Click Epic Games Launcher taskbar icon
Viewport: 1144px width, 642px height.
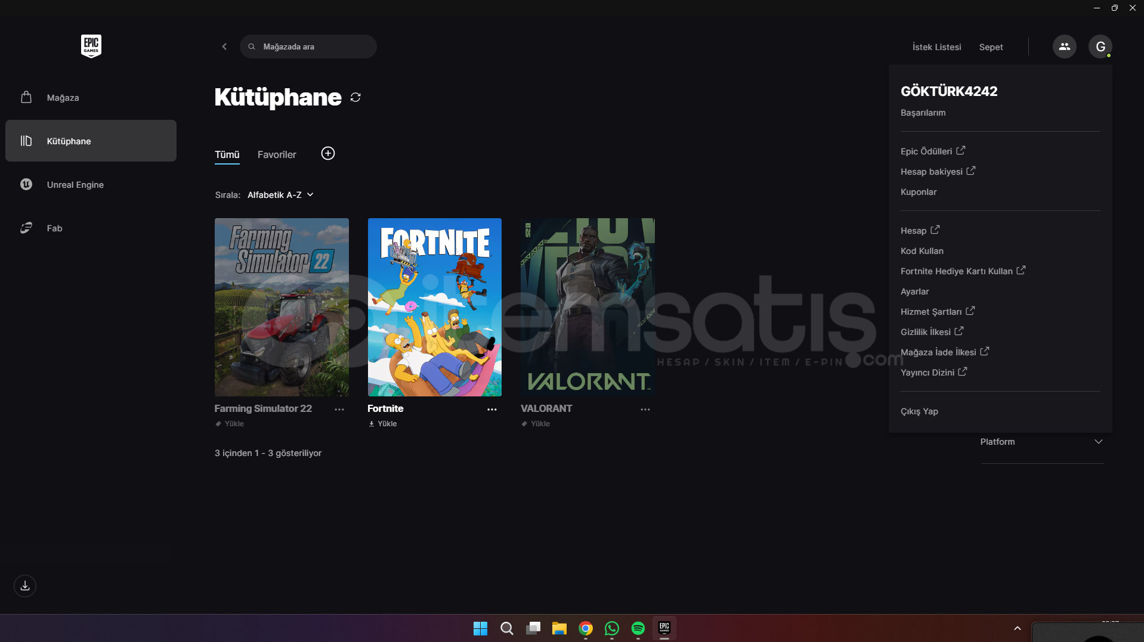click(x=664, y=628)
